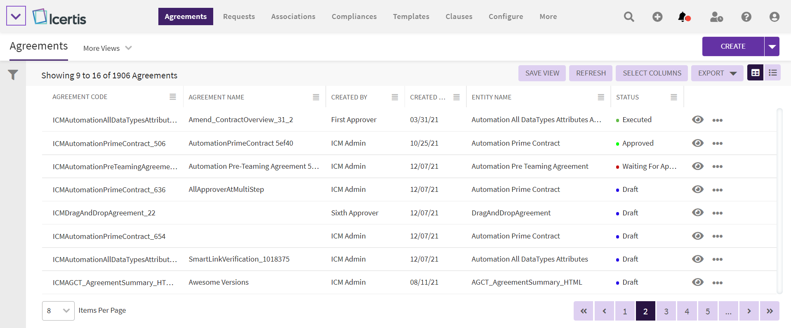This screenshot has width=791, height=328.
Task: Open the help question mark icon
Action: click(x=746, y=17)
